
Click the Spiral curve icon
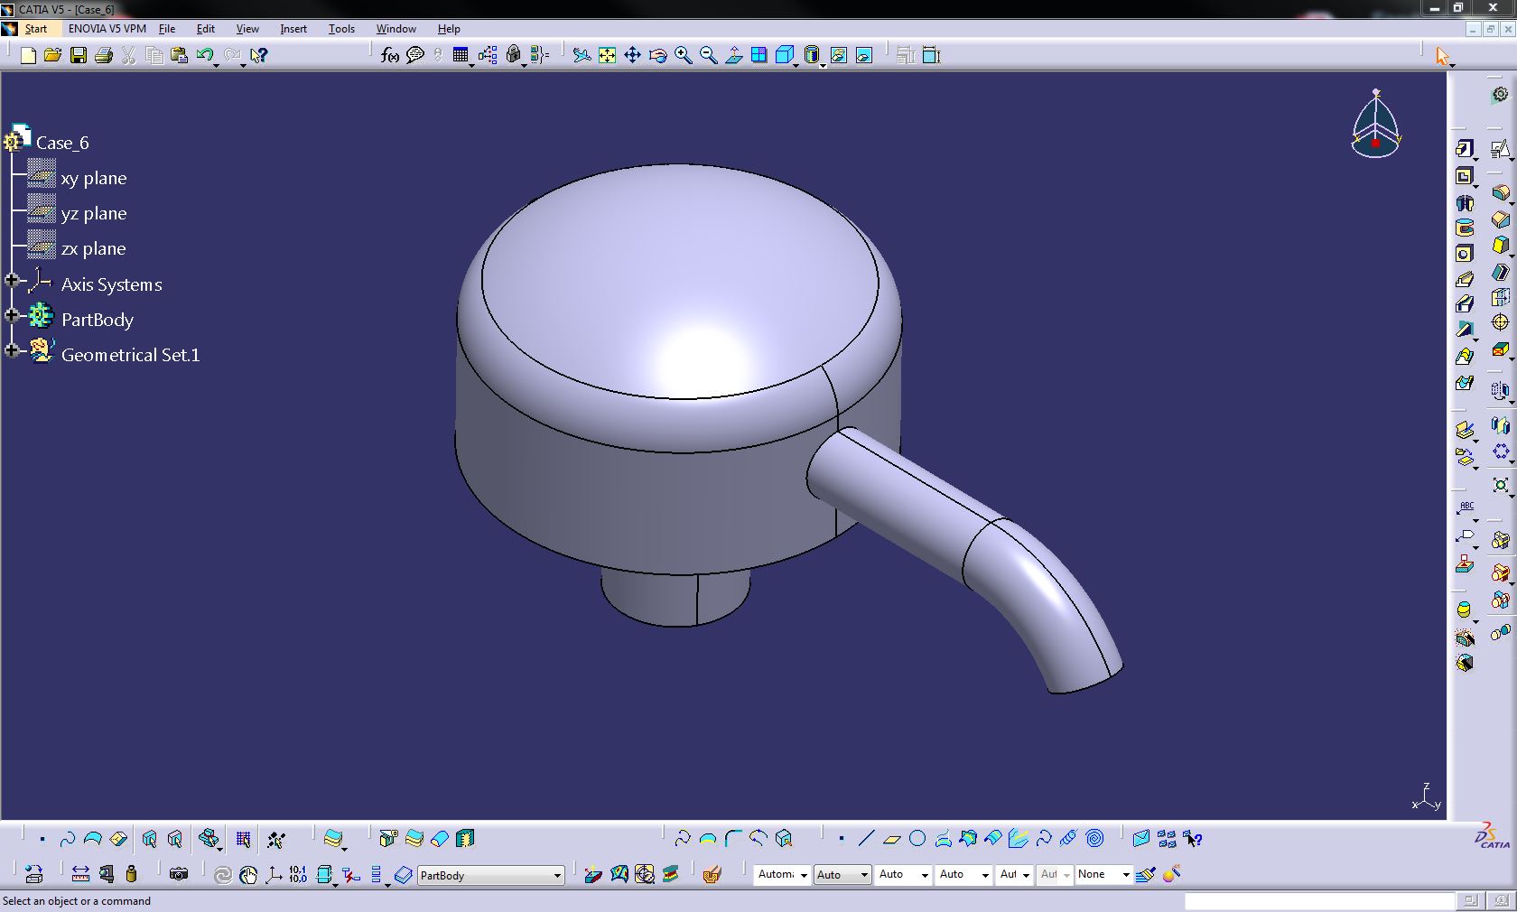[x=1094, y=839]
